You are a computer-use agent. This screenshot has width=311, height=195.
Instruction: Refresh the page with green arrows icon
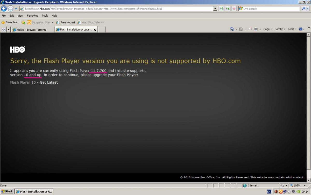click(x=228, y=9)
